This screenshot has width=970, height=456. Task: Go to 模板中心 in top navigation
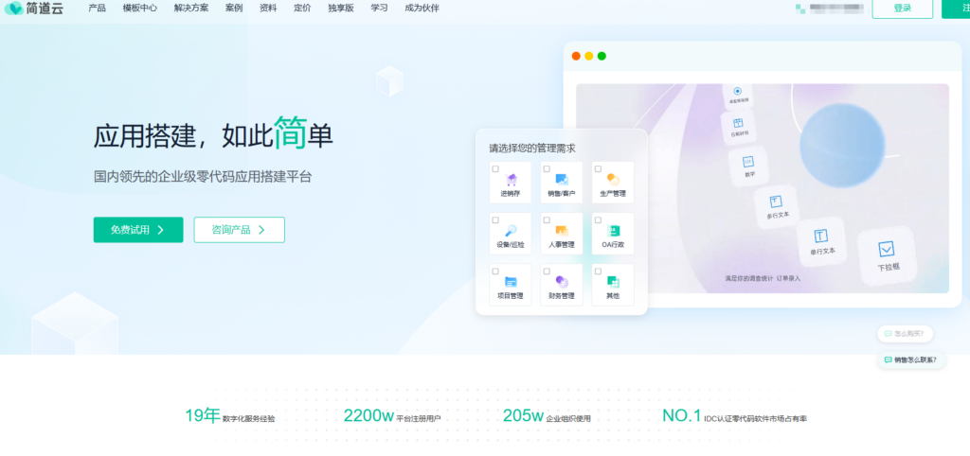[x=140, y=8]
